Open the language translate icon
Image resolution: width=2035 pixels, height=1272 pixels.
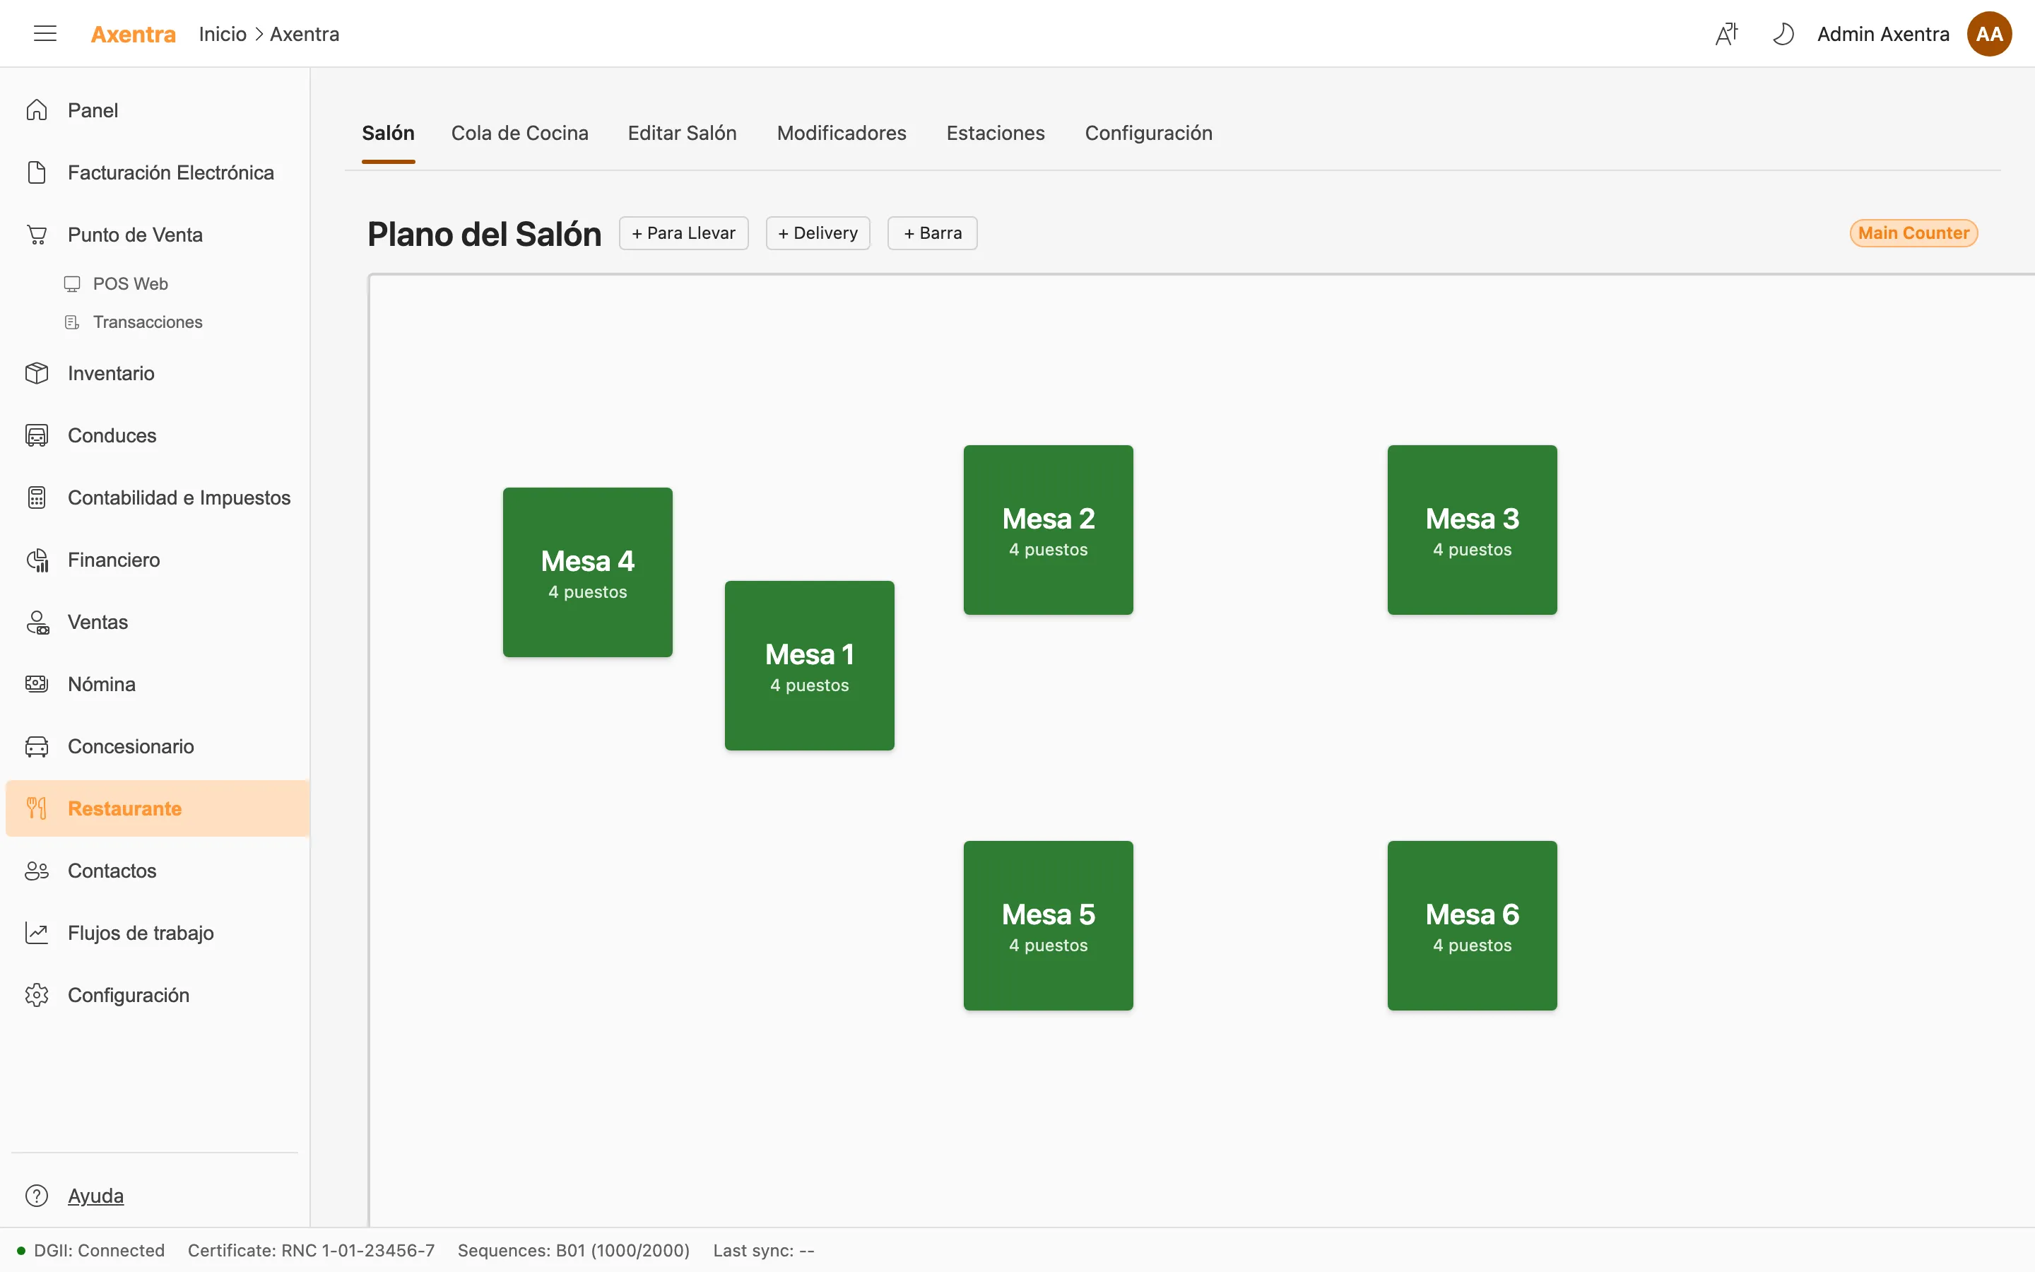pos(1726,34)
